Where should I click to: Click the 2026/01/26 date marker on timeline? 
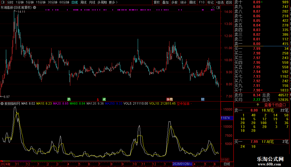point(182,164)
